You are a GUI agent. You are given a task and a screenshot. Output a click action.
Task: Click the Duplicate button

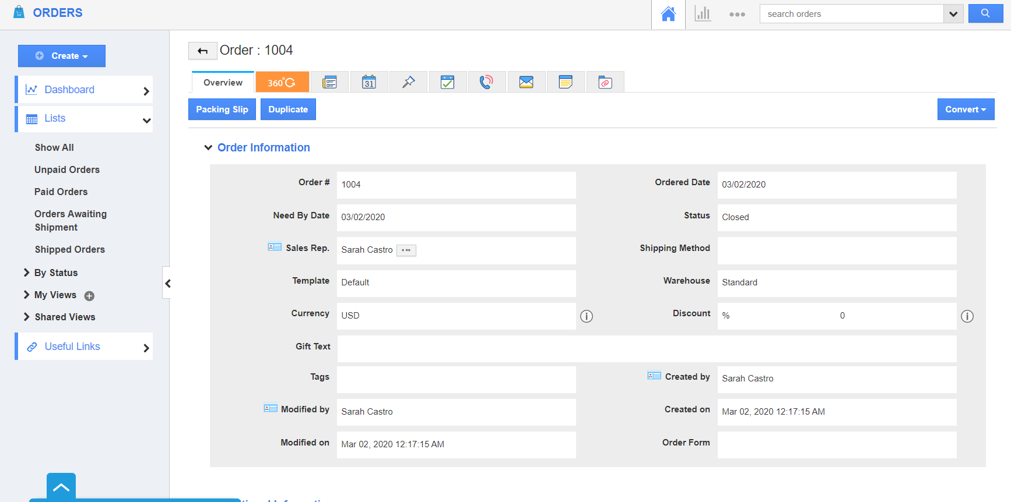[288, 109]
